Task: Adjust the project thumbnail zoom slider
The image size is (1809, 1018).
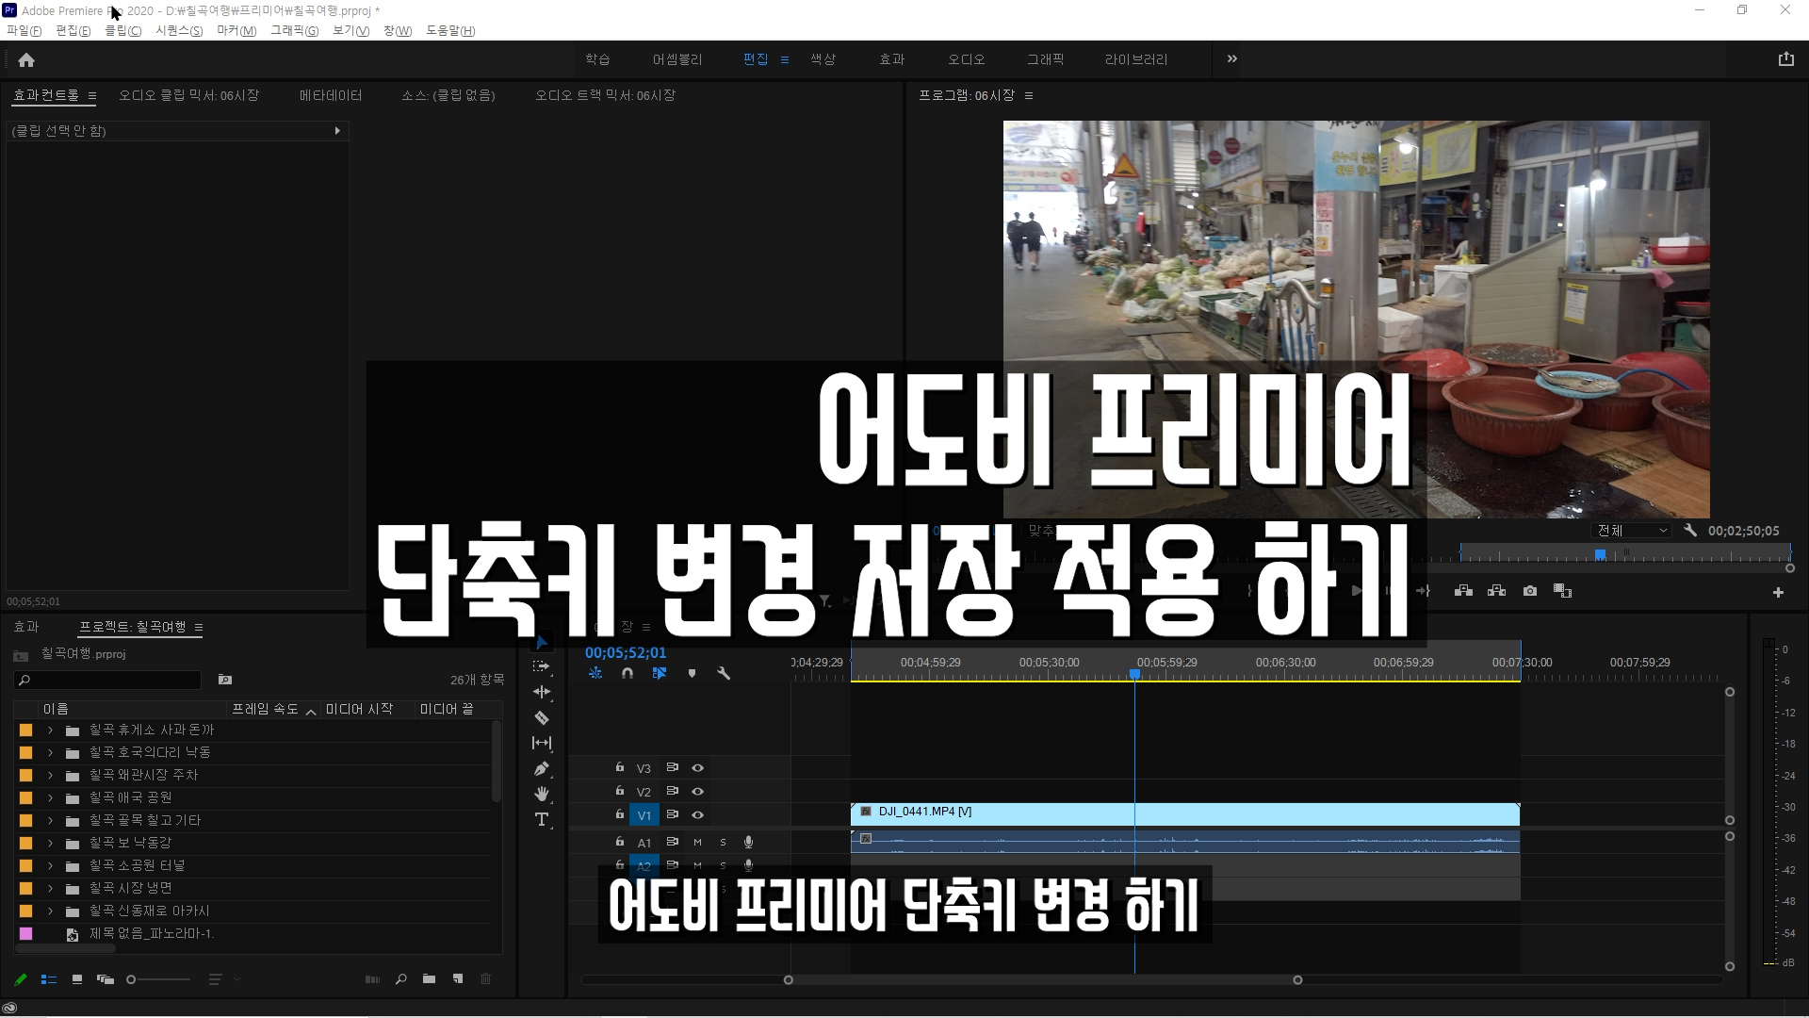Action: click(132, 979)
